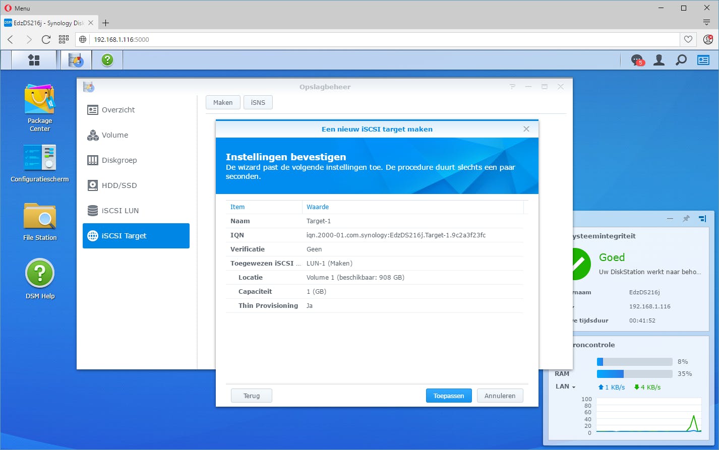Viewport: 719px width, 450px height.
Task: Open iSCSI LUN in the sidebar
Action: point(136,211)
